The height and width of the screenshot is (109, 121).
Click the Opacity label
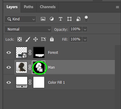pyautogui.click(x=61, y=29)
